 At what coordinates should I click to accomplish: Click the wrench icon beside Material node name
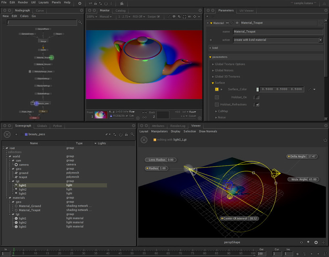pos(232,23)
